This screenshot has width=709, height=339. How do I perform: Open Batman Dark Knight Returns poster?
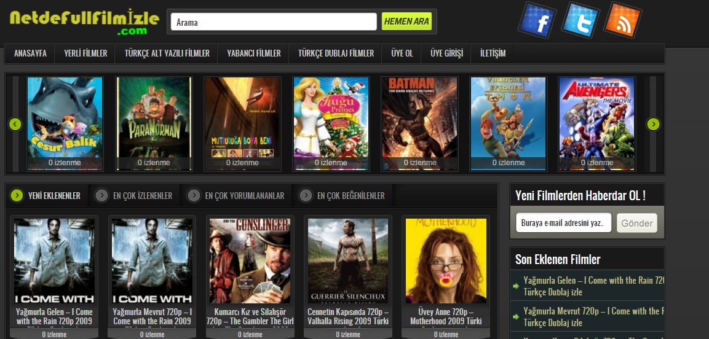[419, 123]
